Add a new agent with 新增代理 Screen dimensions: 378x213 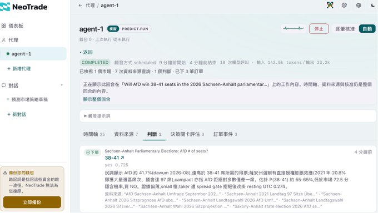point(19,69)
